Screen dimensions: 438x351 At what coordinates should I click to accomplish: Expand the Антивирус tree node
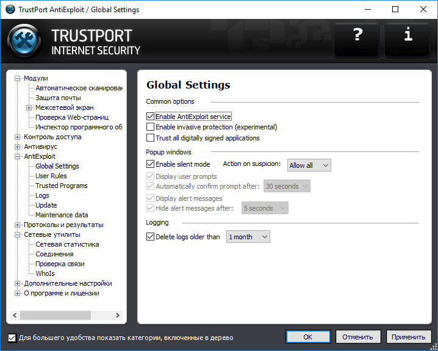tap(17, 147)
